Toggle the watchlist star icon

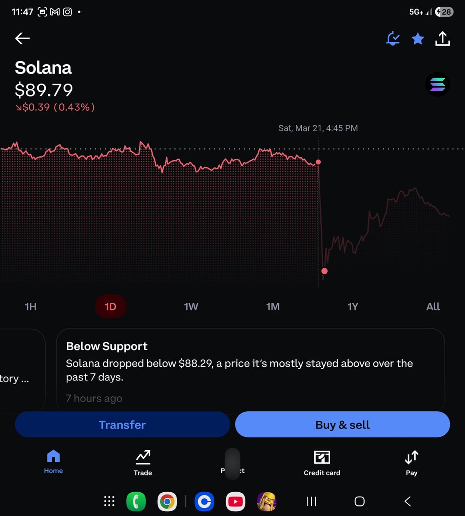418,39
